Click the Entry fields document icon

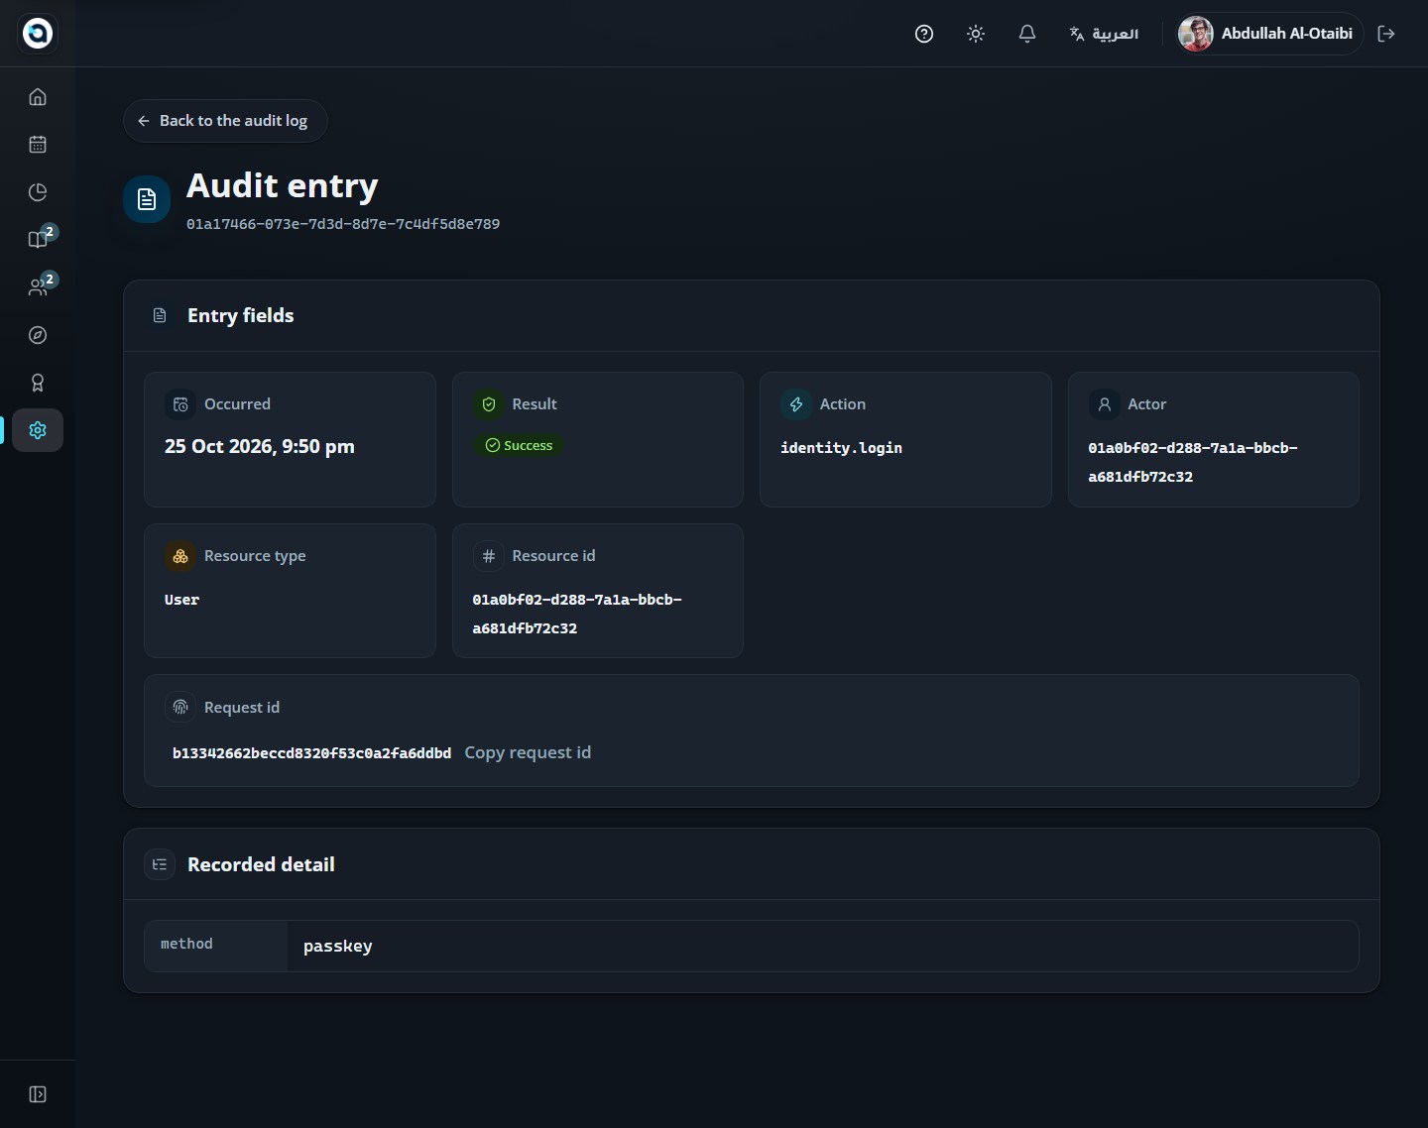pyautogui.click(x=160, y=315)
